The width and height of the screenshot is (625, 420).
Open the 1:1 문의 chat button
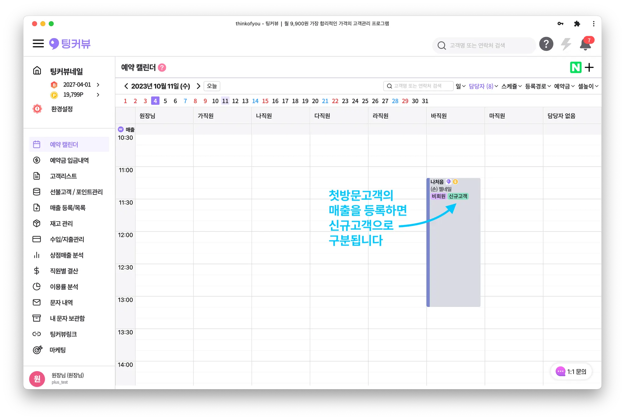coord(571,372)
